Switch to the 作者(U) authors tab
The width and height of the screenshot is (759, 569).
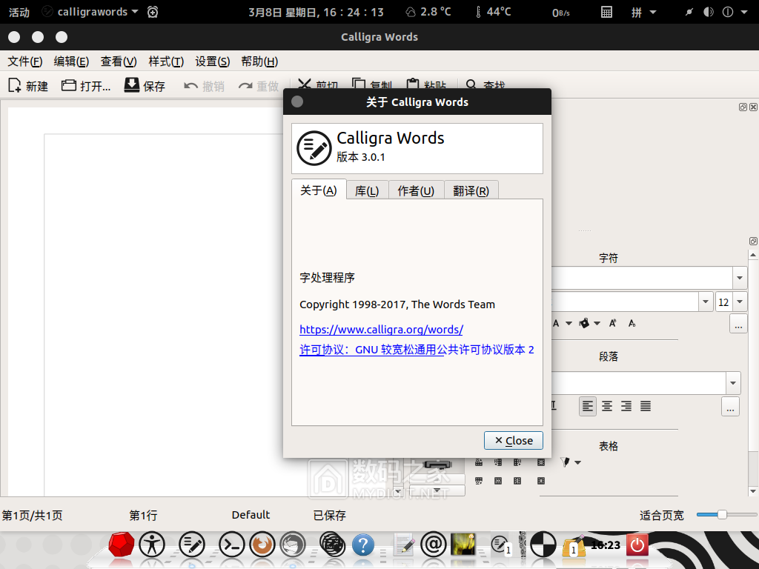tap(416, 190)
